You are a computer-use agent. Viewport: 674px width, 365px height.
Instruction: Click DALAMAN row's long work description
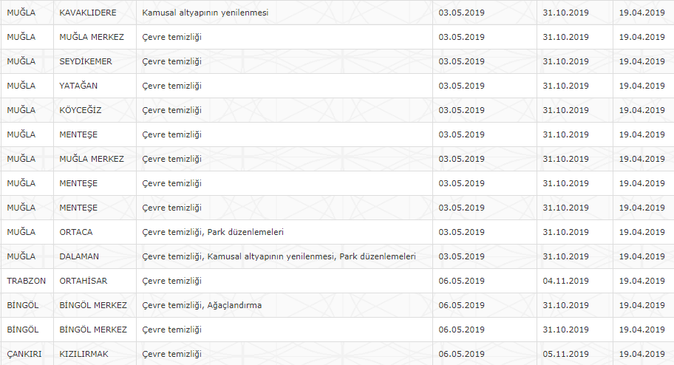coord(279,256)
